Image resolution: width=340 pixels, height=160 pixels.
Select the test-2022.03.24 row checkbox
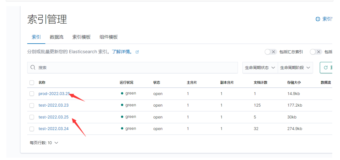pos(32,129)
